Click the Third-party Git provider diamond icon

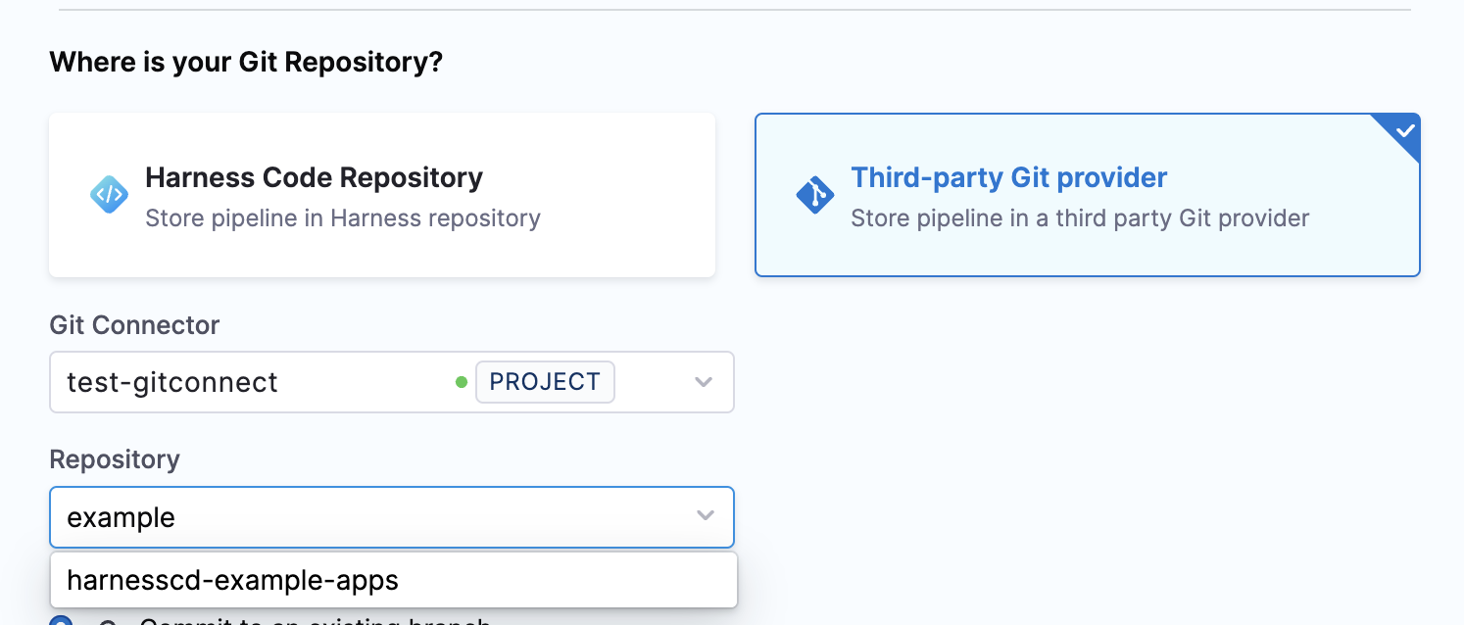[x=814, y=195]
